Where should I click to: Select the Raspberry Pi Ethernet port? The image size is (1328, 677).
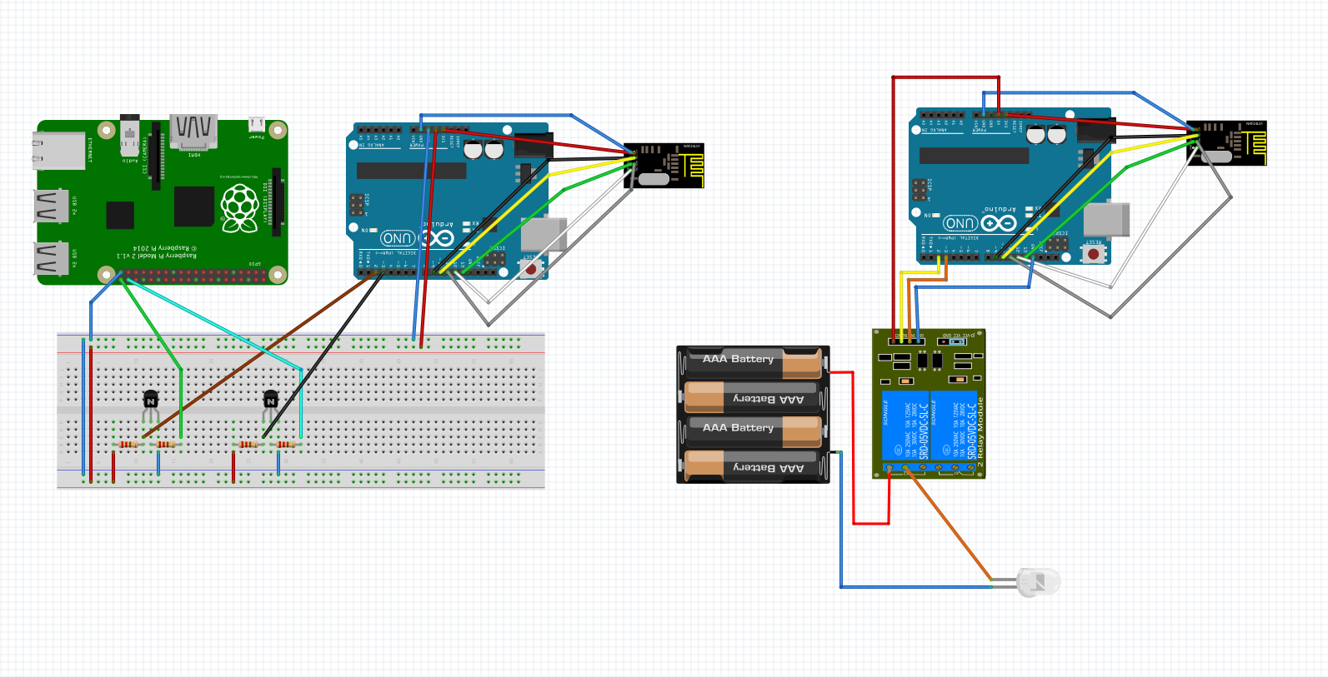click(59, 151)
